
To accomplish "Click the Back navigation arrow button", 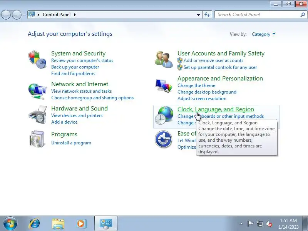I will point(6,15).
